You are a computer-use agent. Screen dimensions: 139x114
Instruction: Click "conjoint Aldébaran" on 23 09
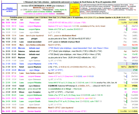(x=34, y=95)
